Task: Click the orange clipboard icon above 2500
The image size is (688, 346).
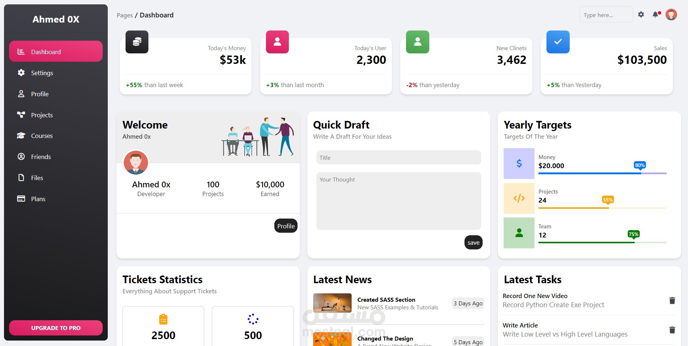Action: click(163, 319)
